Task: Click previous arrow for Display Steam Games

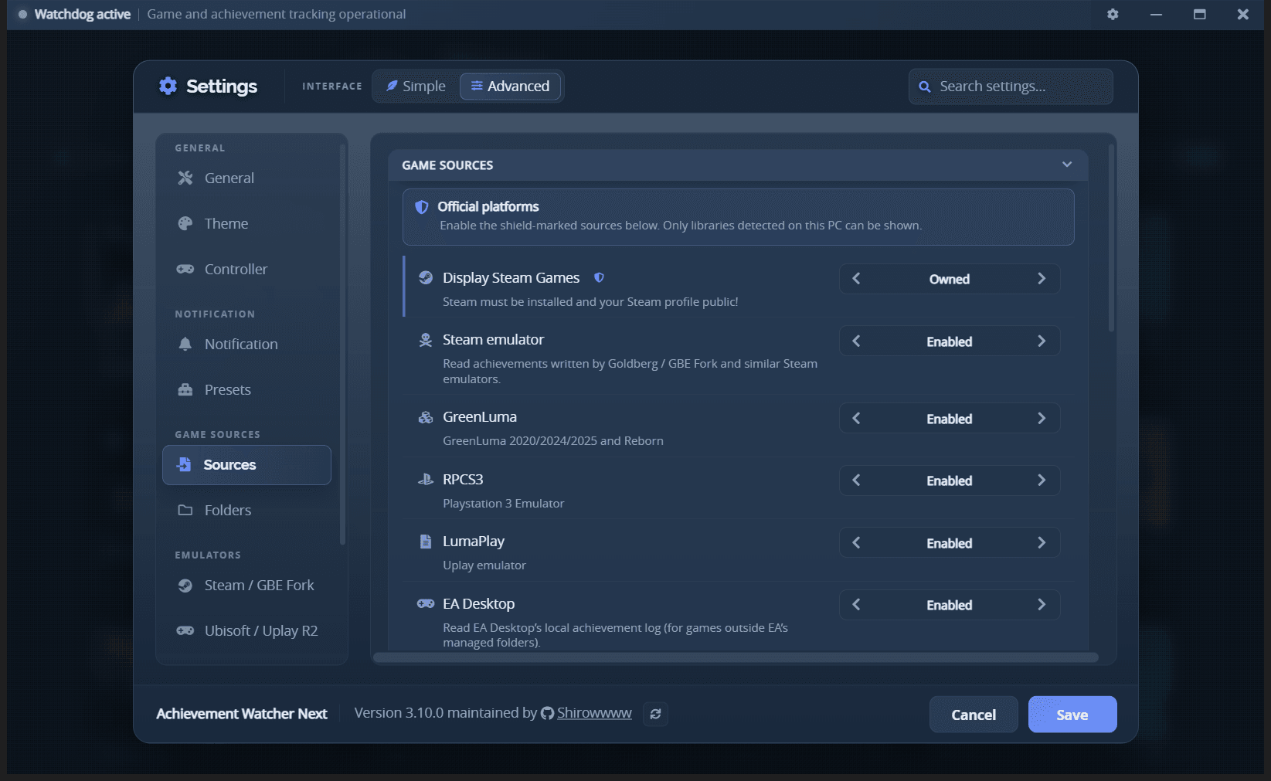Action: point(856,278)
